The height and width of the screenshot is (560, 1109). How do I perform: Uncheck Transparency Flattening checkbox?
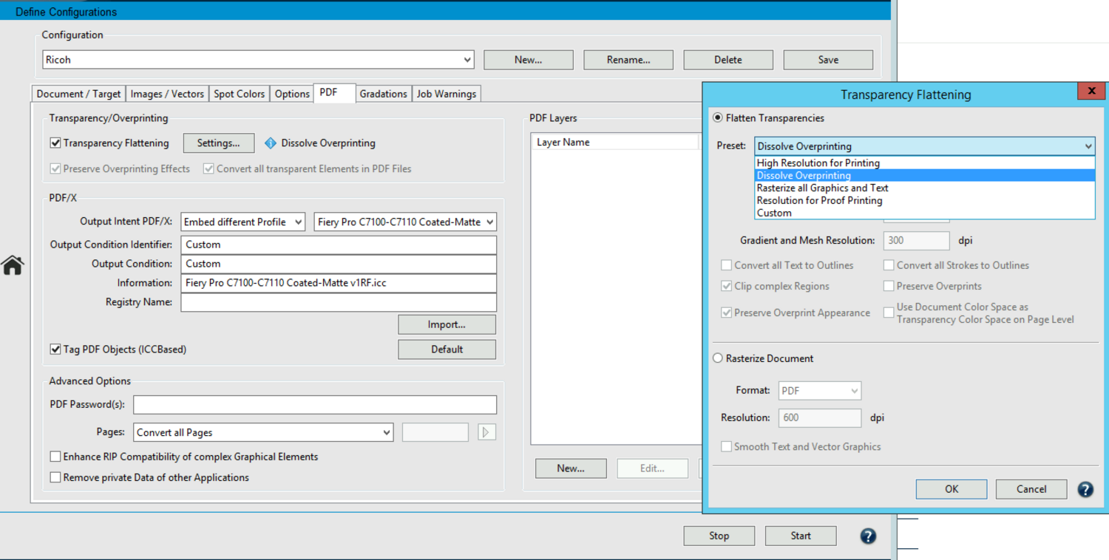point(55,143)
